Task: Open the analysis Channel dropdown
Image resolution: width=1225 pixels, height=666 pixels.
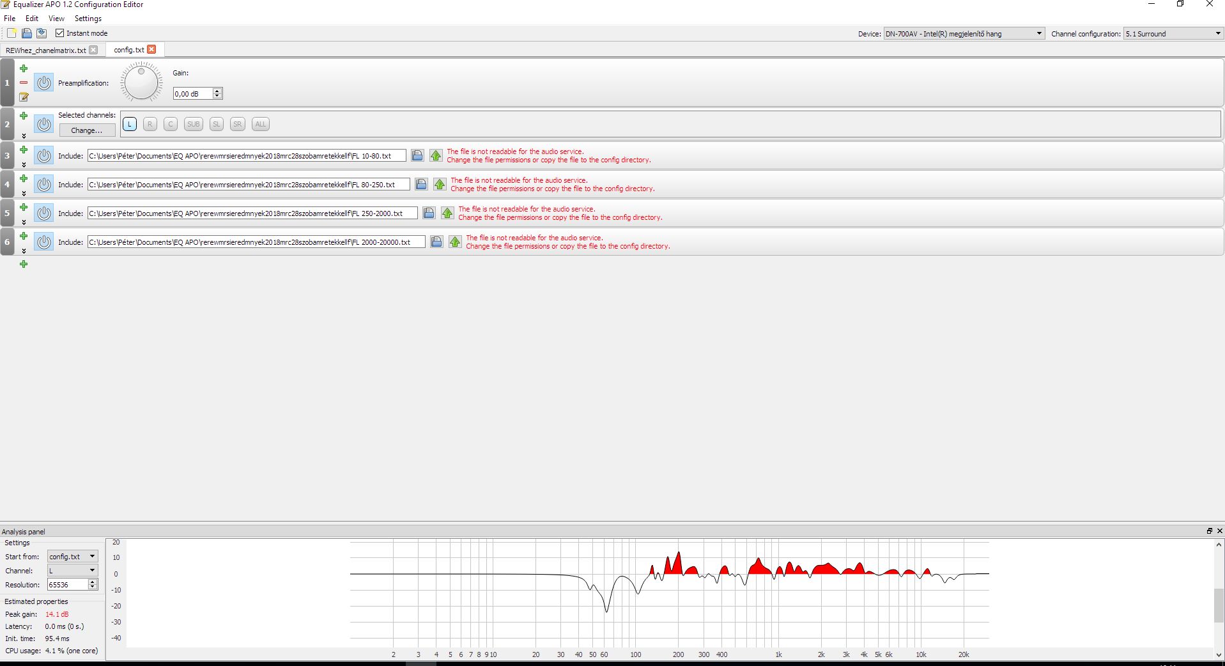Action: (73, 571)
